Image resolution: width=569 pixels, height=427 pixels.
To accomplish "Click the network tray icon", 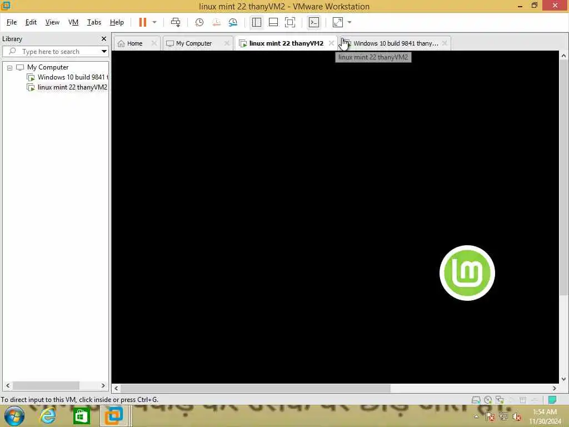I will [x=503, y=416].
